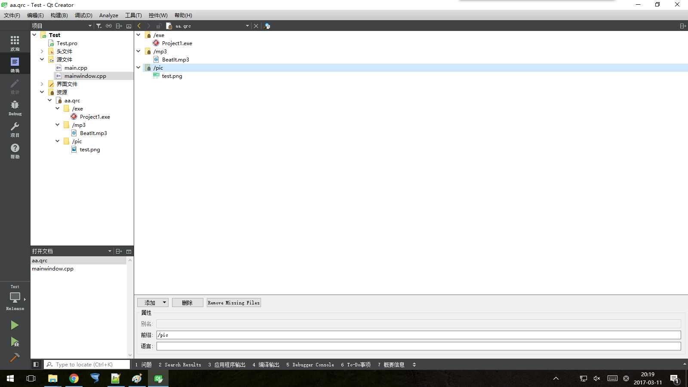This screenshot has width=688, height=387.
Task: Start debugging with the play-bug button
Action: coord(15,342)
